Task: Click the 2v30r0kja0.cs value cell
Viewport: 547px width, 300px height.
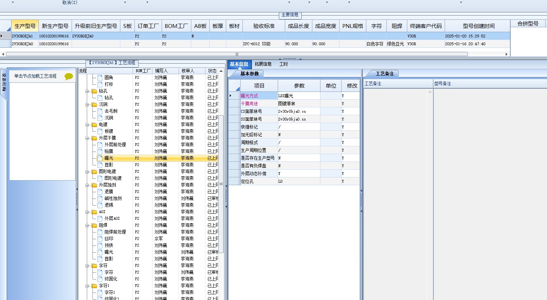Action: (x=299, y=111)
